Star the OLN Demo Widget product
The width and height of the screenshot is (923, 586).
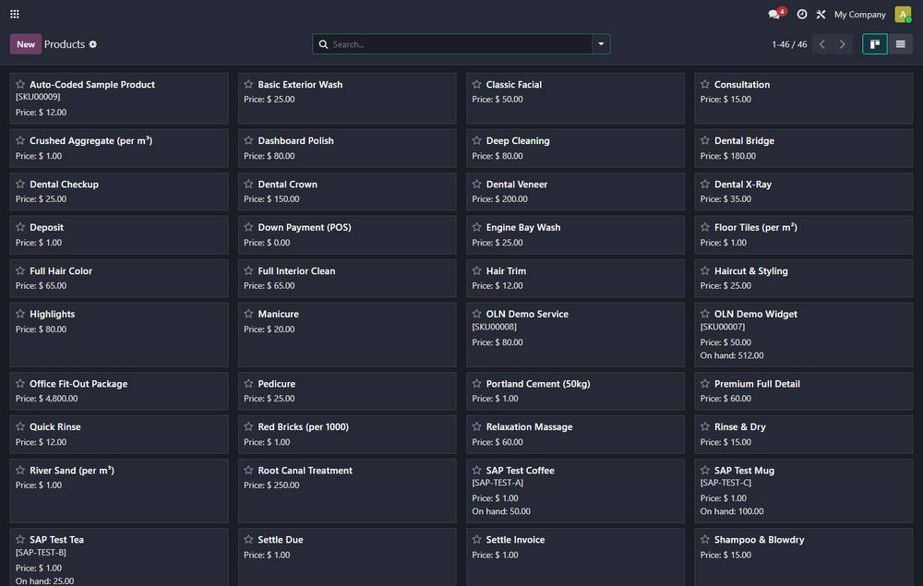coord(704,314)
